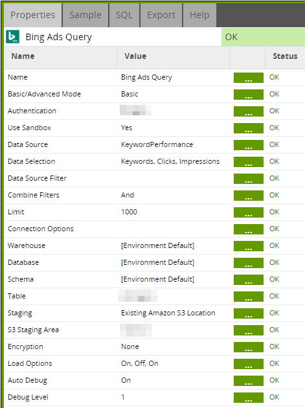This screenshot has height=408, width=305.
Task: Select the Warehouse Environment Default value
Action: 157,245
